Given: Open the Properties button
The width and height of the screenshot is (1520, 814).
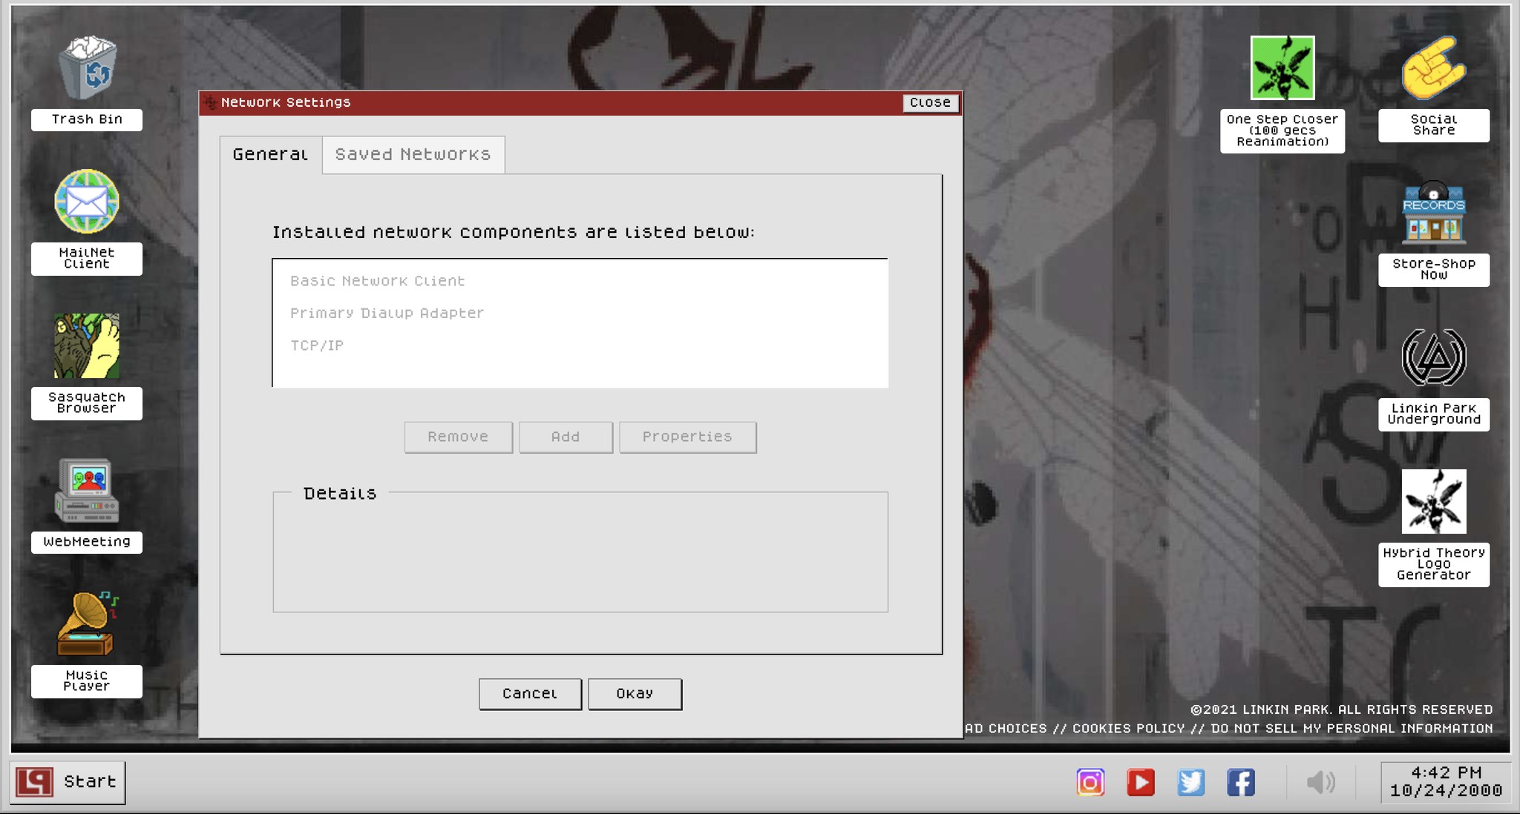Looking at the screenshot, I should [x=687, y=437].
